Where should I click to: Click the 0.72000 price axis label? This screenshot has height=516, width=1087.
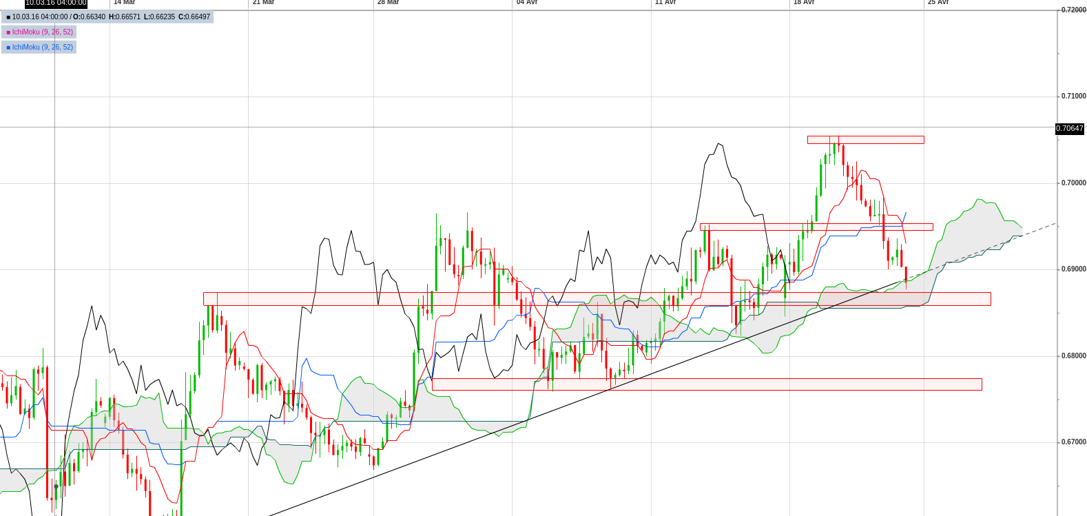[x=1073, y=10]
